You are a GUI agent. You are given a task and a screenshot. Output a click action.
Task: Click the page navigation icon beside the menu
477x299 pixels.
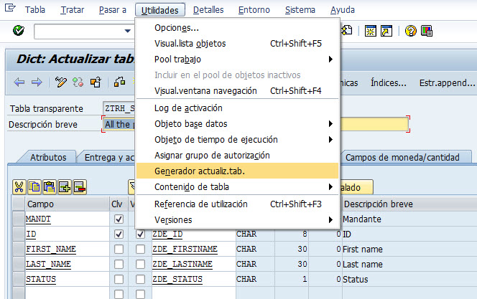click(347, 30)
